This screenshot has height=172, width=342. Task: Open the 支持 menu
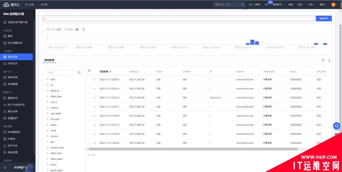pos(312,5)
